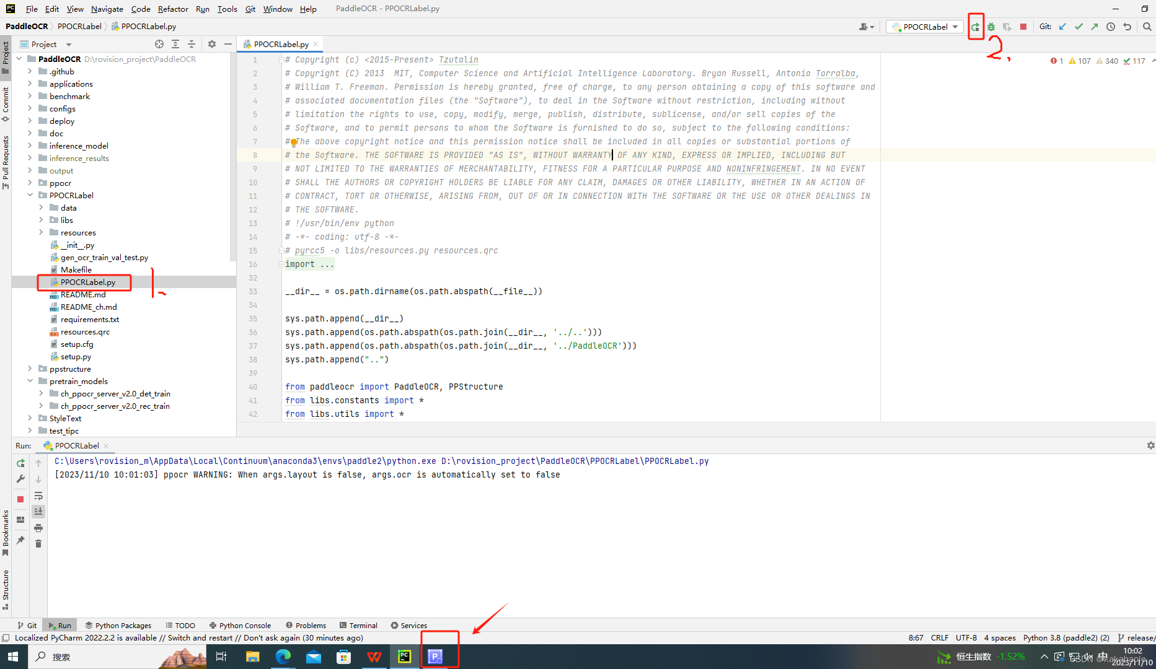The width and height of the screenshot is (1156, 669).
Task: Open the Problems tab
Action: coord(306,626)
